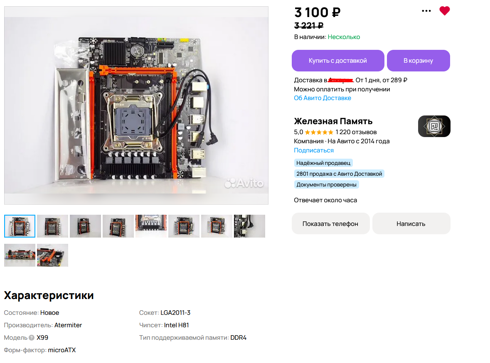This screenshot has width=490, height=363.
Task: Select the rear ports thumbnail in second row
Action: (20, 255)
